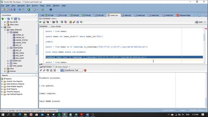Click Filter funnel icon in Connections panel
Screen dimensions: 208x117
(12, 19)
